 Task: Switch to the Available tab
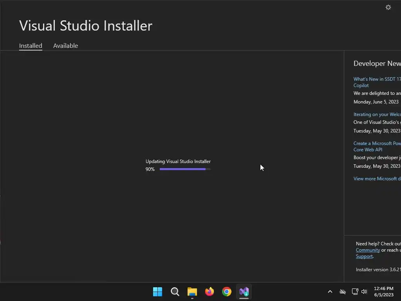pos(65,45)
